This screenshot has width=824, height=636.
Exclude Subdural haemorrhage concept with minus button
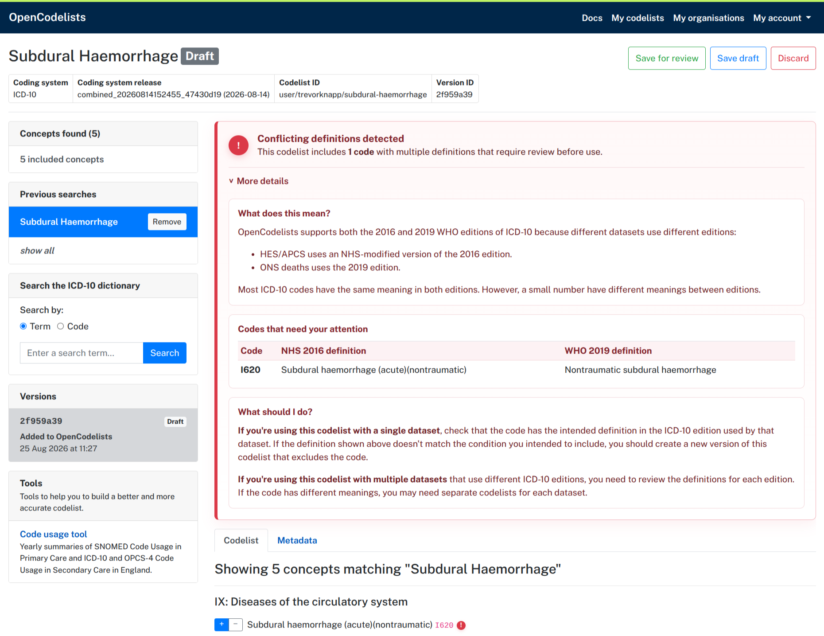point(236,624)
